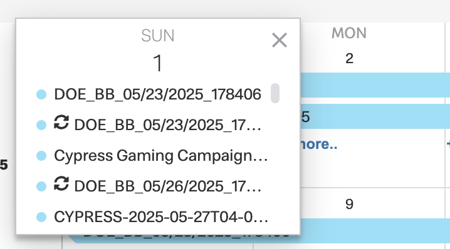Select Monday date number 2
This screenshot has width=450, height=249.
[x=349, y=59]
